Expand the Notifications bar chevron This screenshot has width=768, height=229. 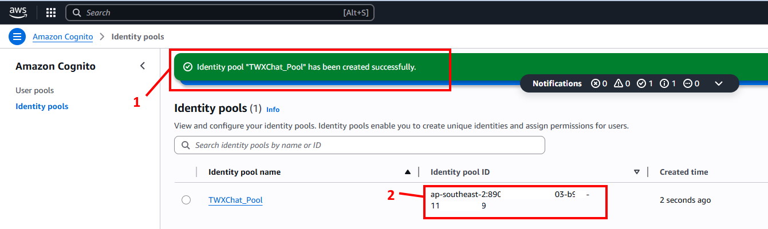point(719,83)
